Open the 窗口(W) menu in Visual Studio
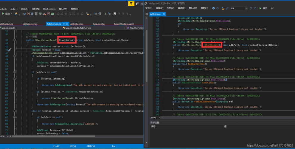 point(63,9)
